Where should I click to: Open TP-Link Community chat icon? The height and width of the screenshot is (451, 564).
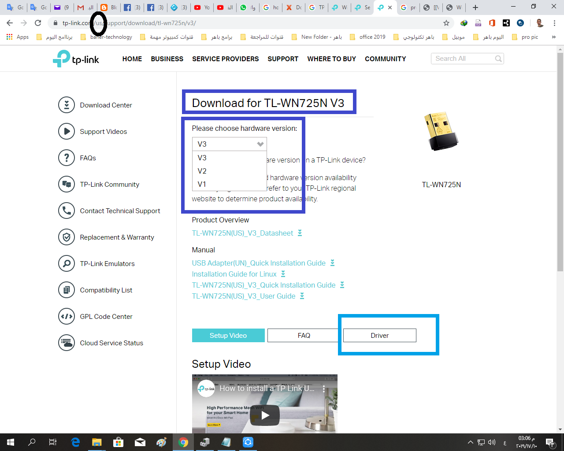(x=67, y=185)
